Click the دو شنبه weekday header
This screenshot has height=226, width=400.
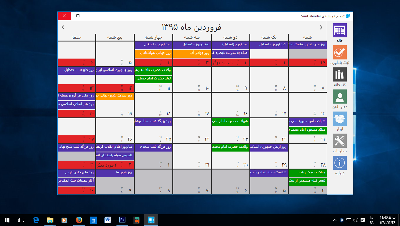[230, 37]
